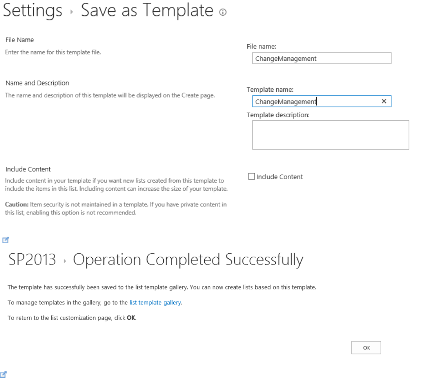This screenshot has width=423, height=380.
Task: Click the Include Content checkbox label text
Action: [280, 177]
